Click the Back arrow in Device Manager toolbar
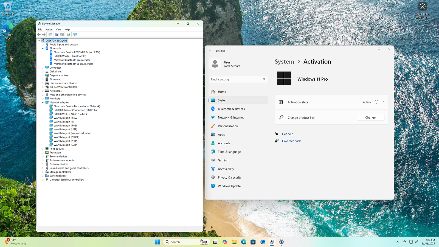This screenshot has width=439, height=247. [x=39, y=35]
